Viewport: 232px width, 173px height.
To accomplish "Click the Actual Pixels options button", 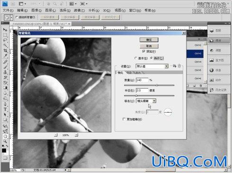I will 49,17.
